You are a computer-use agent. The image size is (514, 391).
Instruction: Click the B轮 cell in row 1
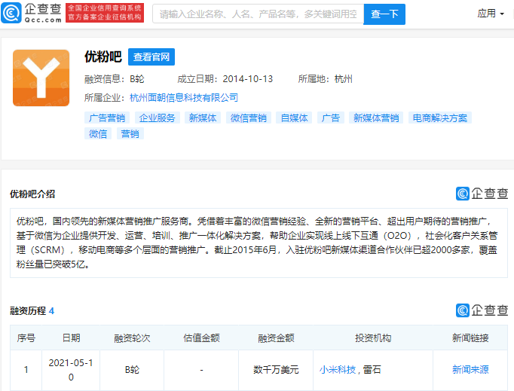pos(132,370)
